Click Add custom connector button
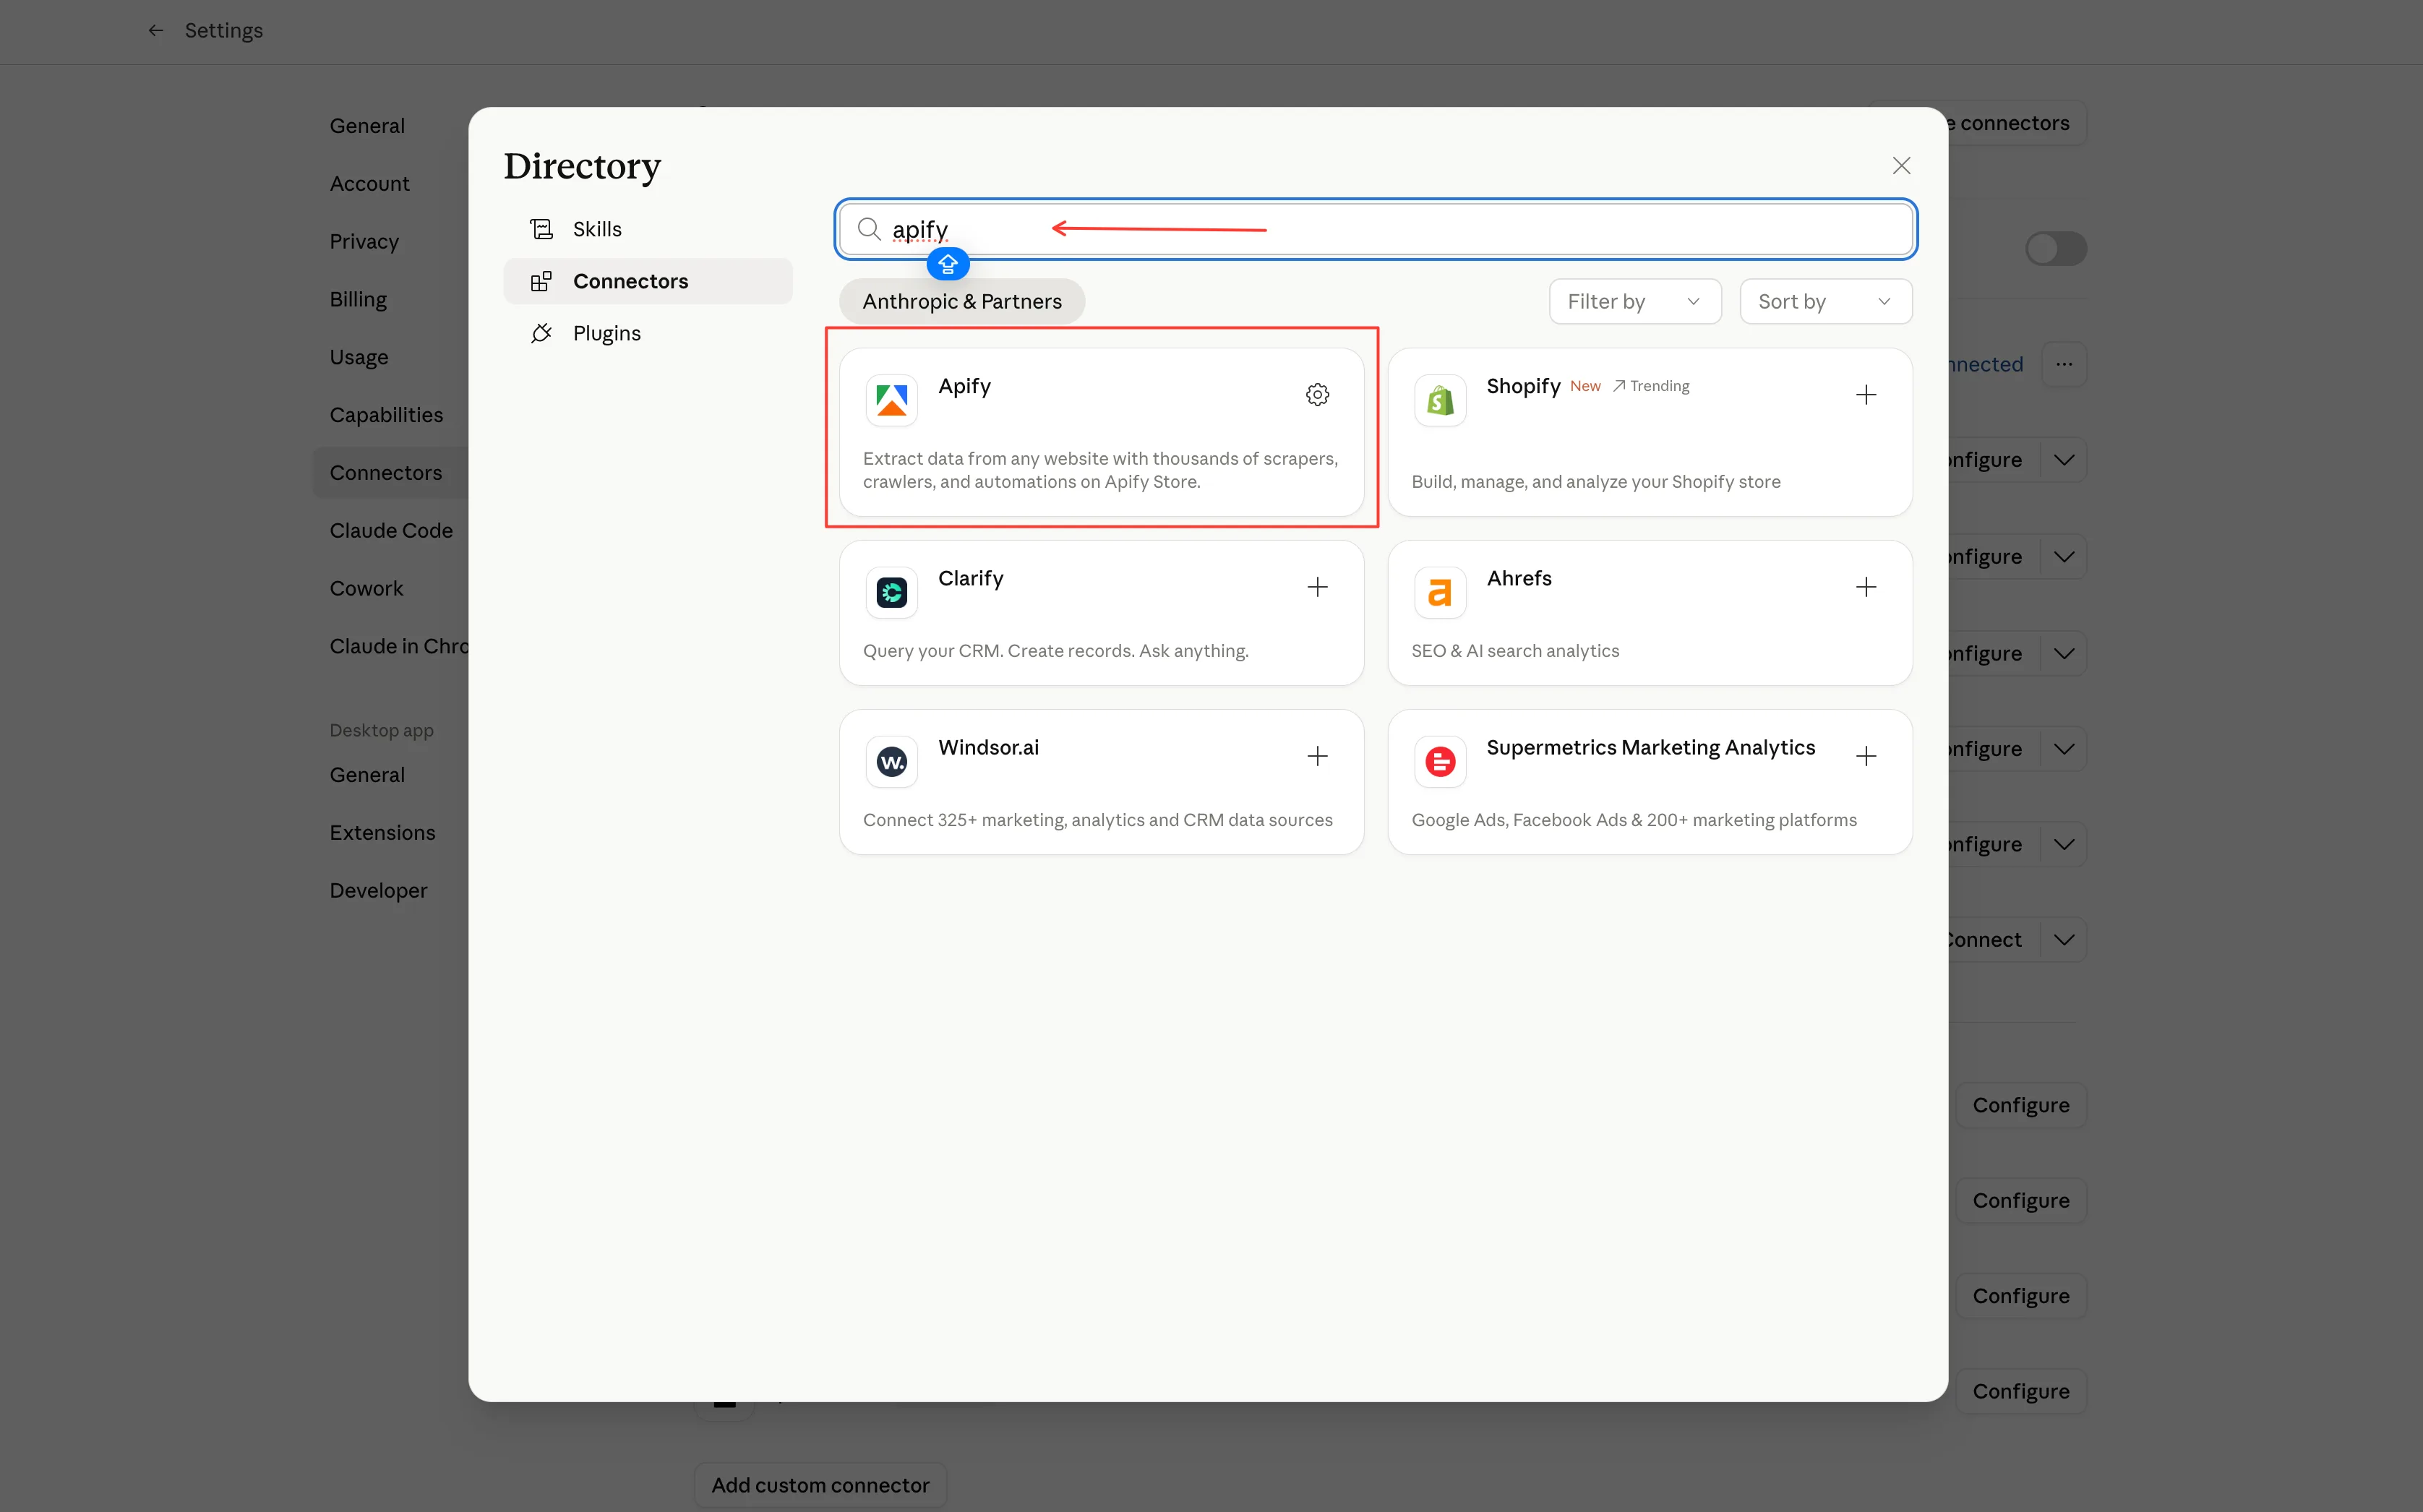Screen dimensions: 2423x1512 click(820, 1485)
